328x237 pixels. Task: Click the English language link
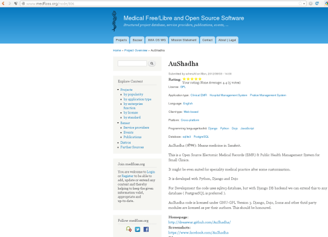[x=188, y=103]
